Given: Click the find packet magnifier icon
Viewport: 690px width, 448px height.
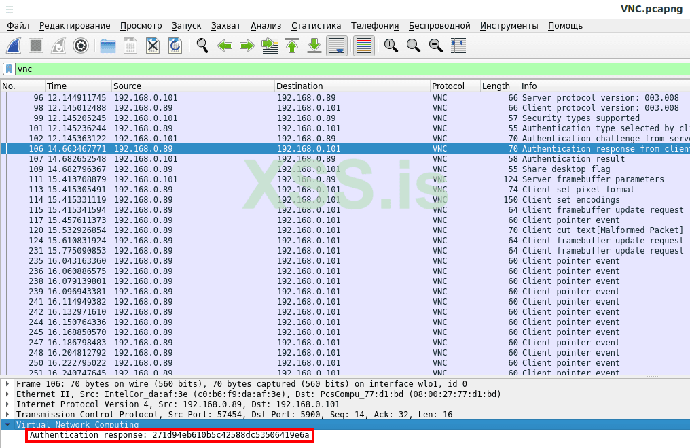Looking at the screenshot, I should (x=202, y=46).
